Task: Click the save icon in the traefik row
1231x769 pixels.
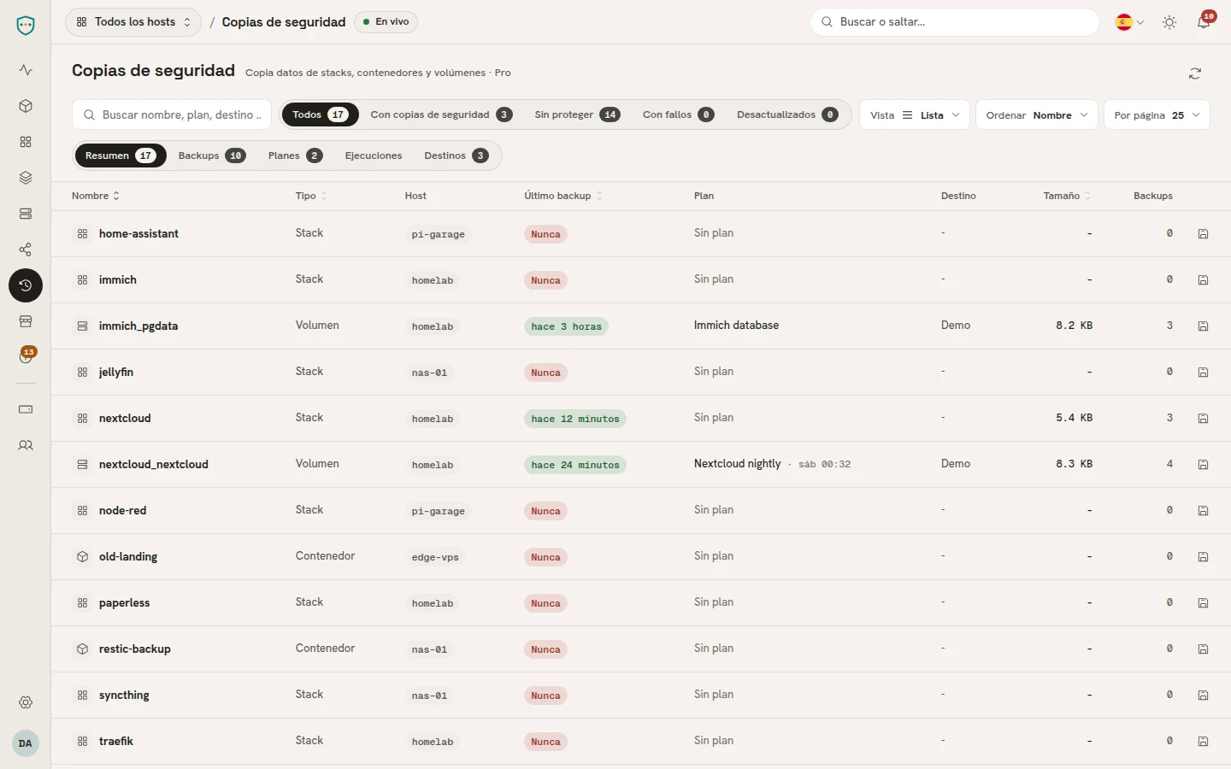Action: coord(1203,742)
